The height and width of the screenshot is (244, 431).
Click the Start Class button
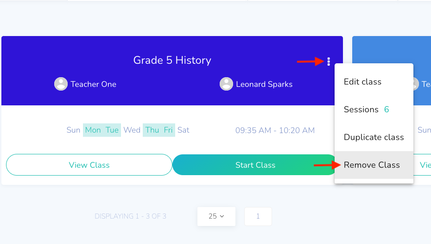pyautogui.click(x=255, y=165)
